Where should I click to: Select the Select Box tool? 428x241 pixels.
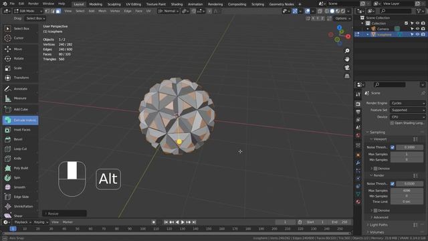pyautogui.click(x=21, y=28)
